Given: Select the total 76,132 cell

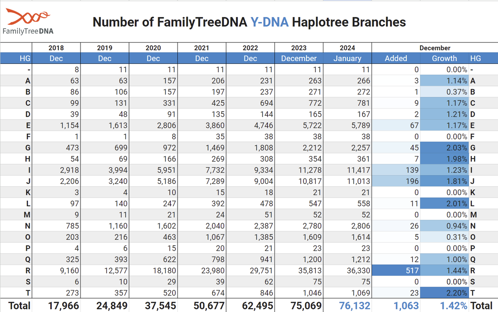Looking at the screenshot, I should [347, 305].
